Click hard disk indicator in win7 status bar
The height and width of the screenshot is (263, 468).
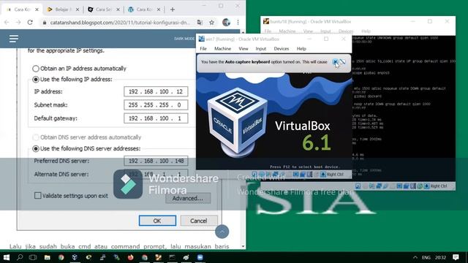[254, 174]
